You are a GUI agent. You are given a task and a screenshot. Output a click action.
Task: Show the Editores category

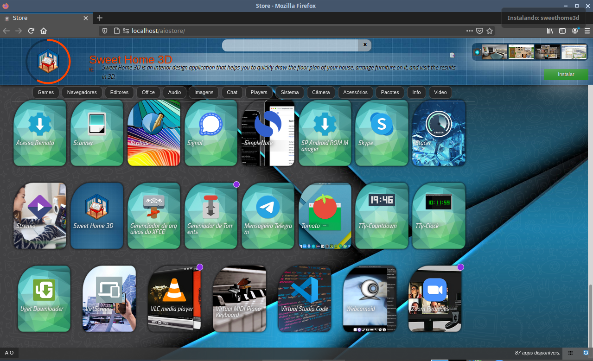(x=119, y=92)
